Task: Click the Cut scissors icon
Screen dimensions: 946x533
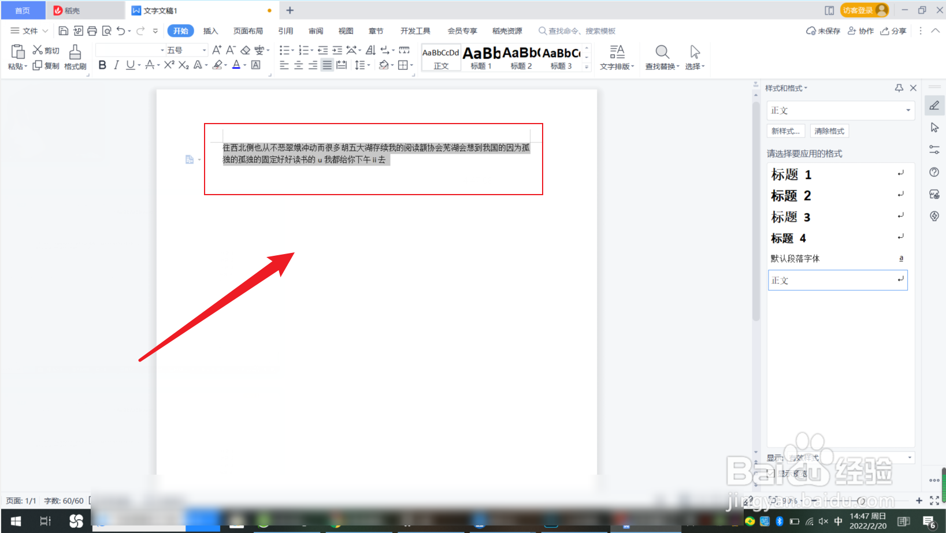Action: pyautogui.click(x=38, y=50)
